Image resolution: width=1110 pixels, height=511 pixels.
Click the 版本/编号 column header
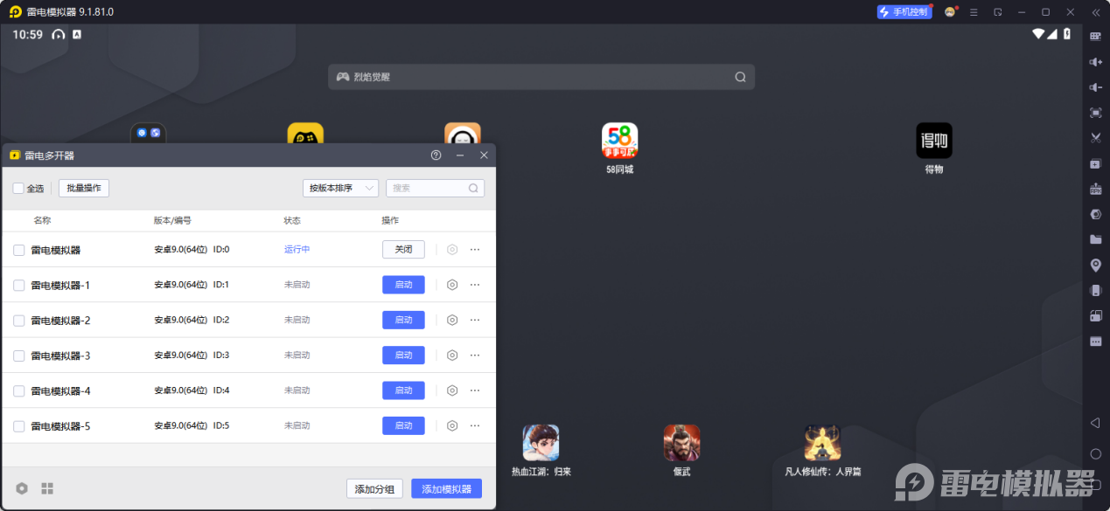click(172, 220)
